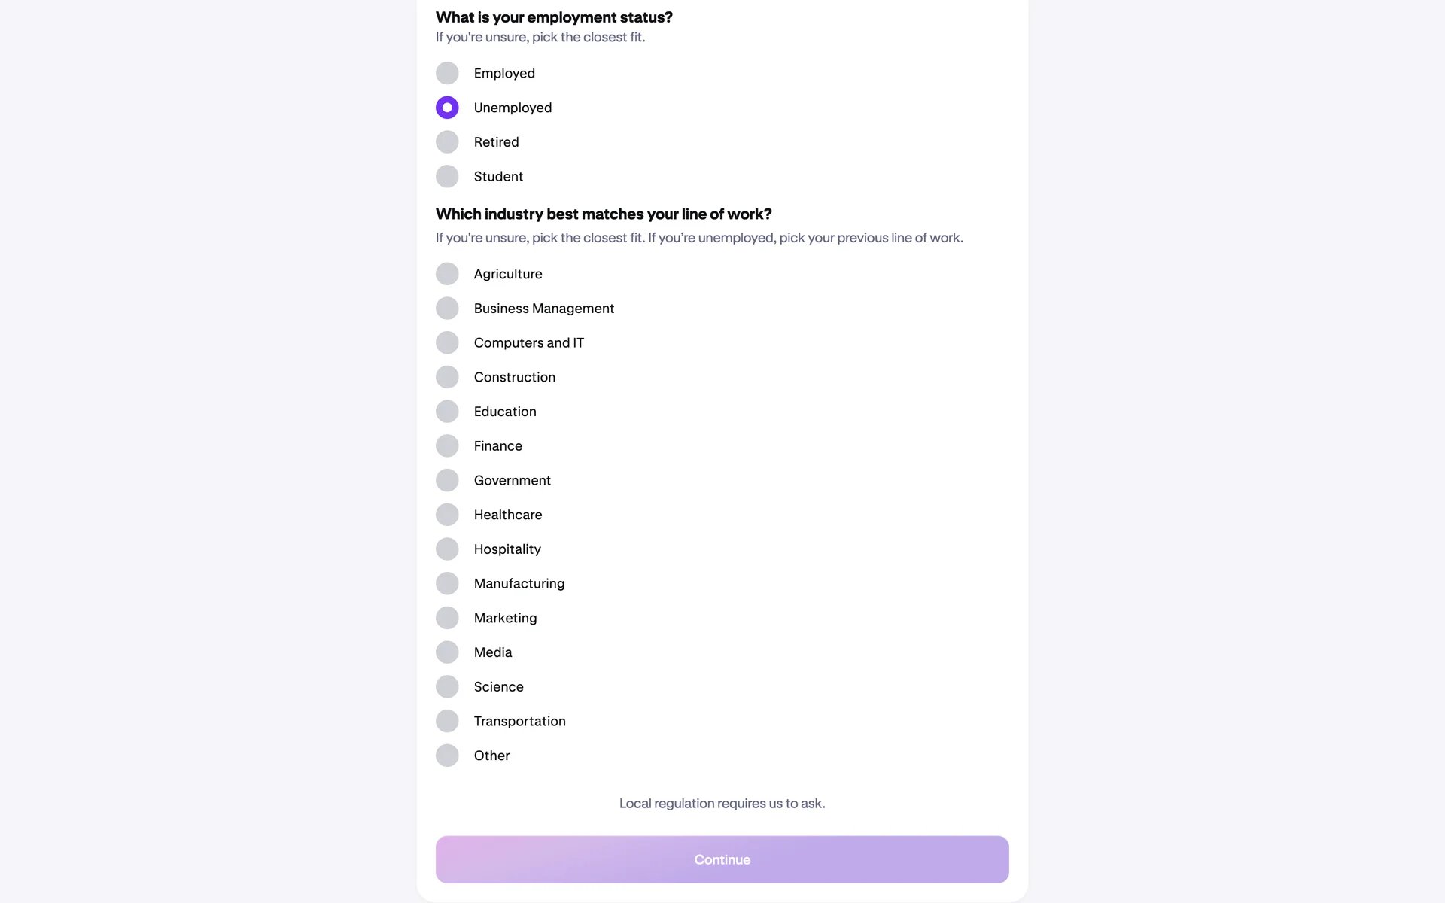Choose the Transportation industry option
Viewport: 1445px width, 903px height.
point(447,721)
